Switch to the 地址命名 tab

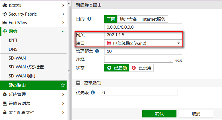pos(128,19)
